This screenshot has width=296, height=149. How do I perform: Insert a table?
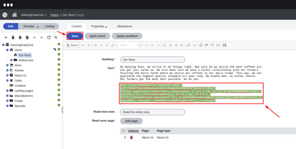[x=212, y=45]
